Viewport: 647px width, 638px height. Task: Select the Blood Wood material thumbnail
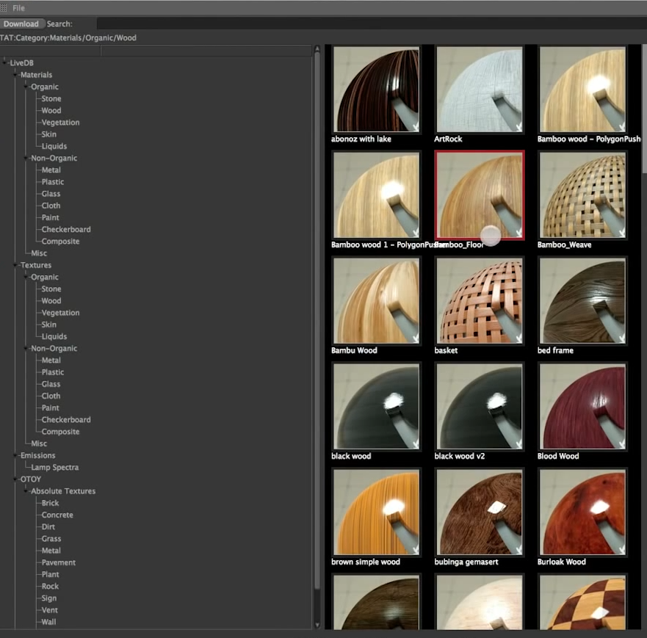pos(582,406)
